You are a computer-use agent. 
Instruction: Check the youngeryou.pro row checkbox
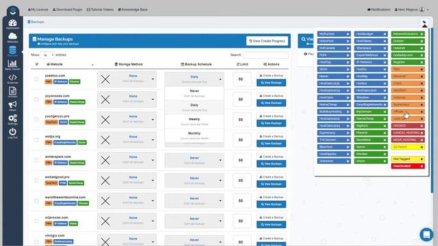click(x=36, y=120)
